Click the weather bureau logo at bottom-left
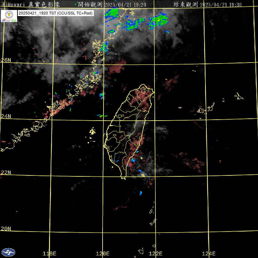Viewport: 258px width, 258px height. (8, 252)
